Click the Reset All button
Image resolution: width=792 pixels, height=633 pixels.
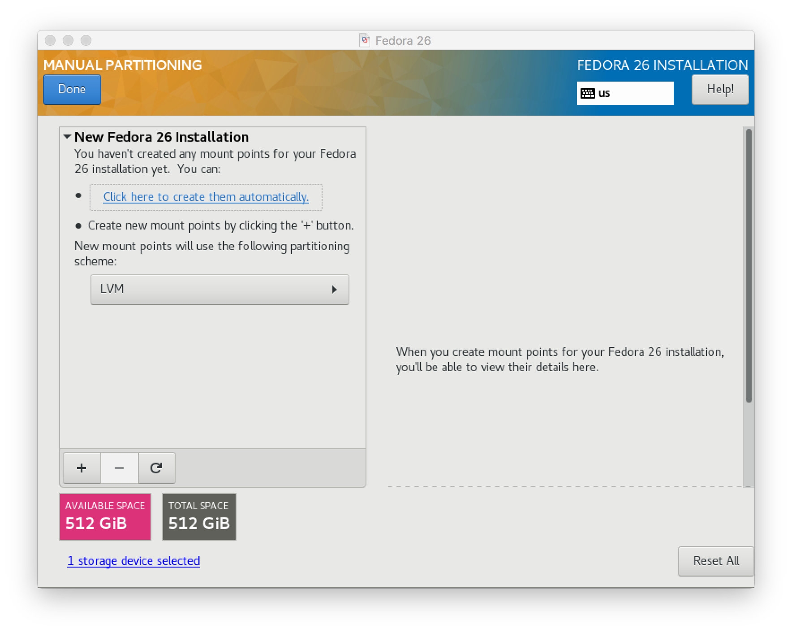pos(716,561)
